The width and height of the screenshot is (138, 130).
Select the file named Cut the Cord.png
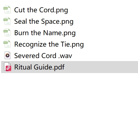point(41,10)
